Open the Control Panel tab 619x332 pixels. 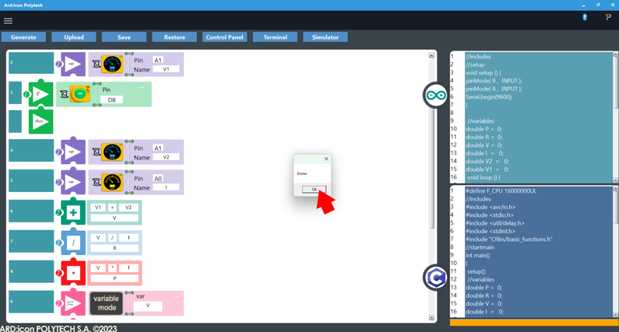(225, 37)
